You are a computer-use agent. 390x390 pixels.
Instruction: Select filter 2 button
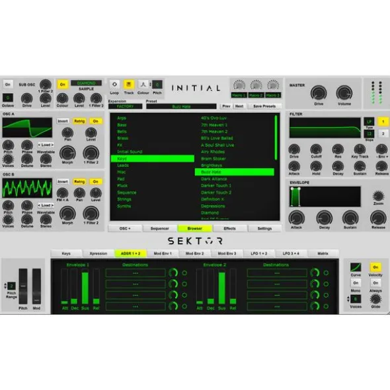[x=383, y=134]
